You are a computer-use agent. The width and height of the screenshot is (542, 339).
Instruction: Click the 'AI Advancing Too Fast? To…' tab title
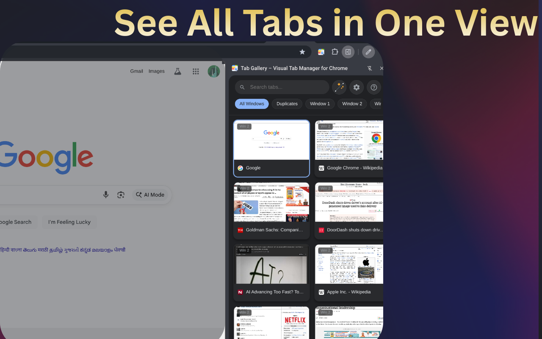point(275,292)
